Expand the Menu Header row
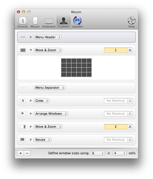Screen dimensions: 153x179 tap(31, 37)
